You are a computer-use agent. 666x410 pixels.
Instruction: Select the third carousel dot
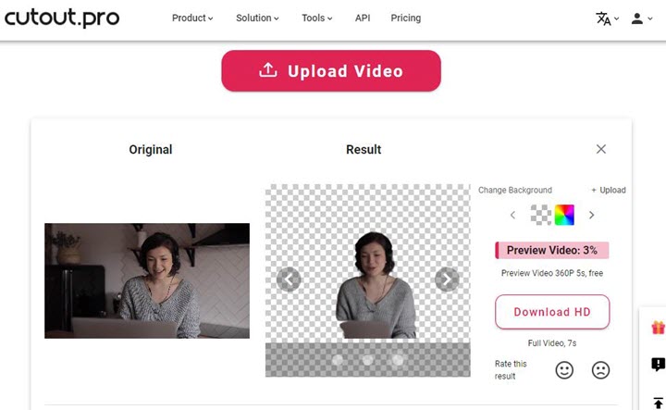(x=398, y=360)
